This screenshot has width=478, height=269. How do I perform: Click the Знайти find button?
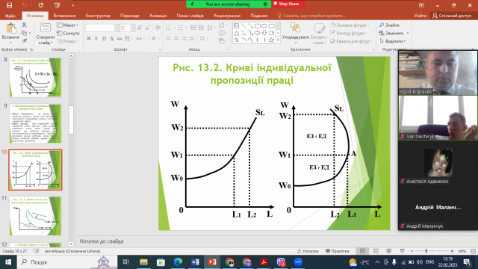click(389, 25)
